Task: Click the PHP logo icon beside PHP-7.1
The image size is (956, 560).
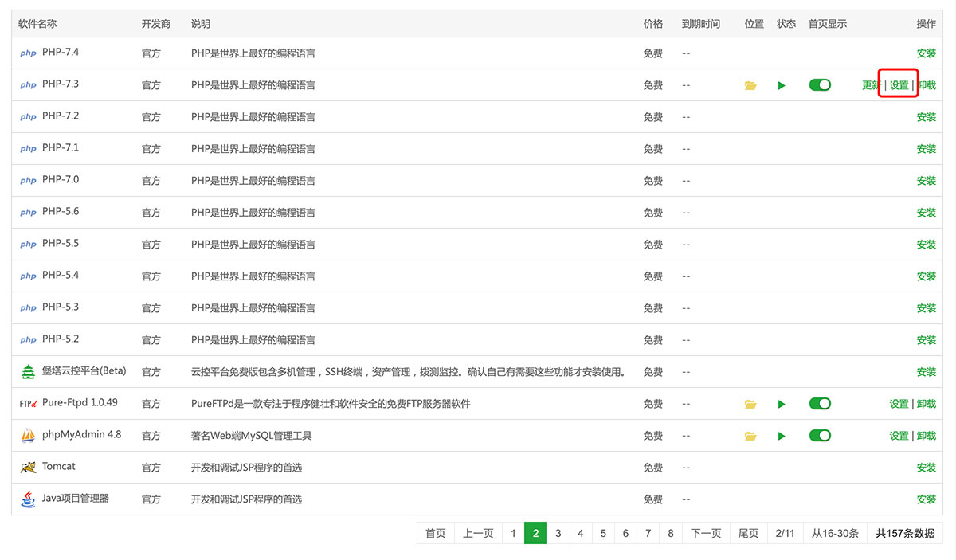Action: (x=28, y=149)
